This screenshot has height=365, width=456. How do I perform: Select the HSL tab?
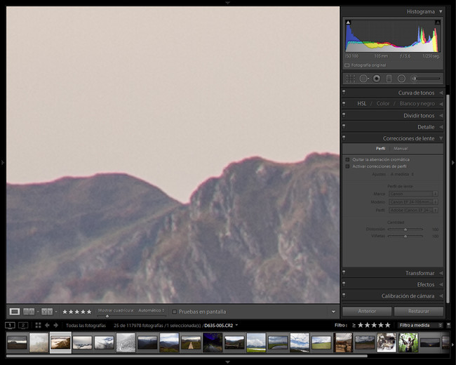coord(362,104)
